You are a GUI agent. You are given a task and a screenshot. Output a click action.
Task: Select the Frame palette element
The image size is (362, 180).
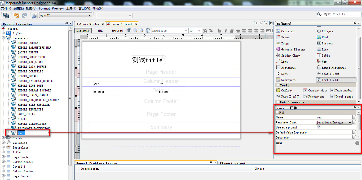pyautogui.click(x=283, y=37)
